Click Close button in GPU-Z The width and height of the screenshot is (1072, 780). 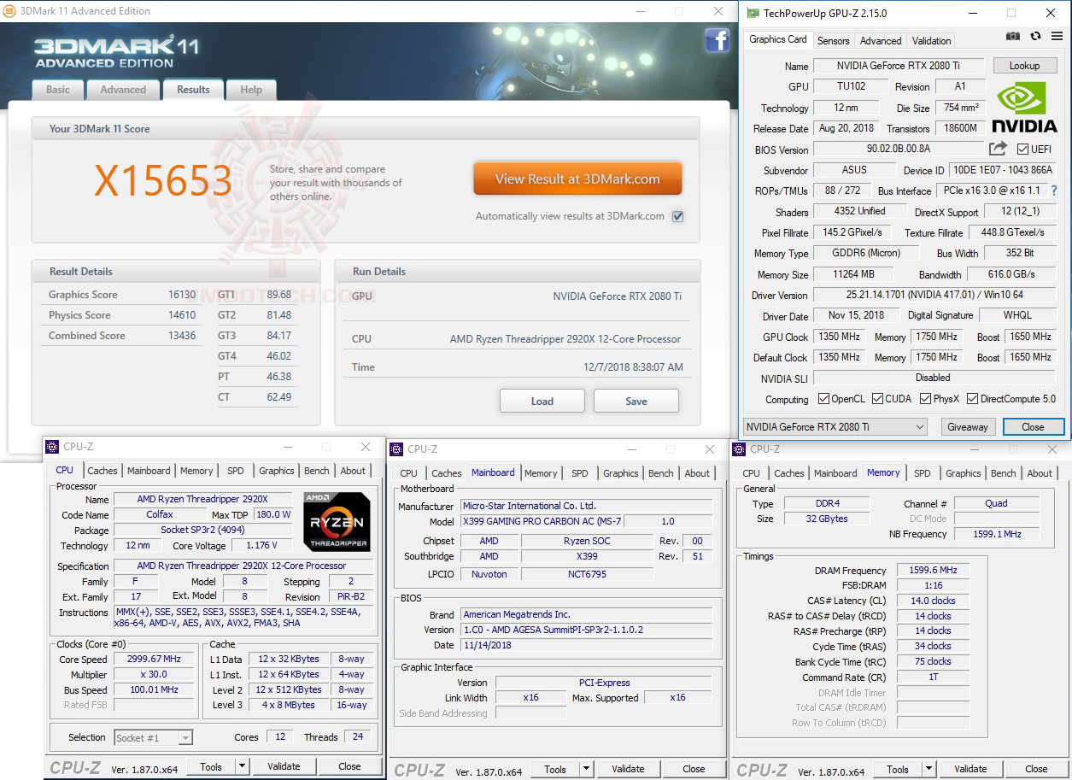1033,427
